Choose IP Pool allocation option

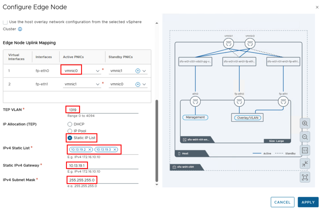(x=70, y=131)
